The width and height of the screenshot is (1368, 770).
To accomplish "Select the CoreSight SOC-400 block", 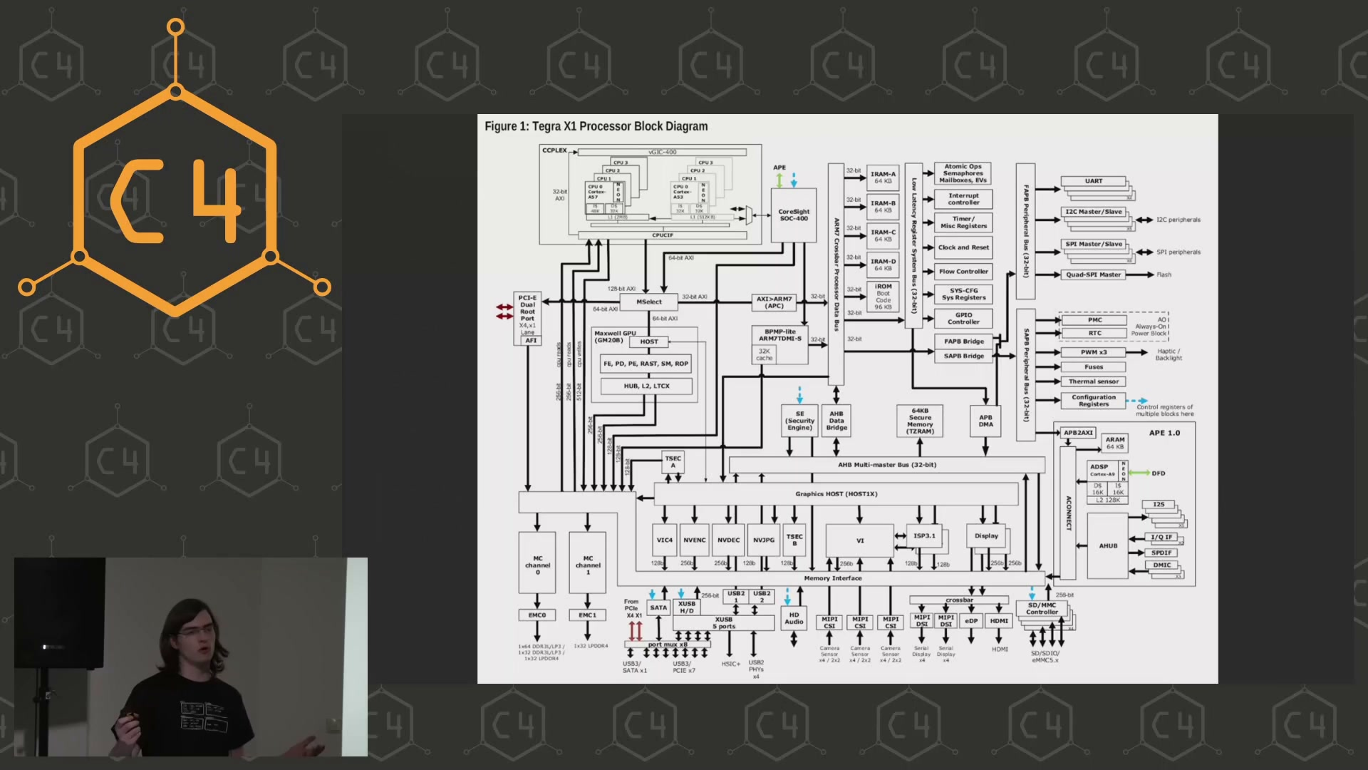I will (x=794, y=215).
